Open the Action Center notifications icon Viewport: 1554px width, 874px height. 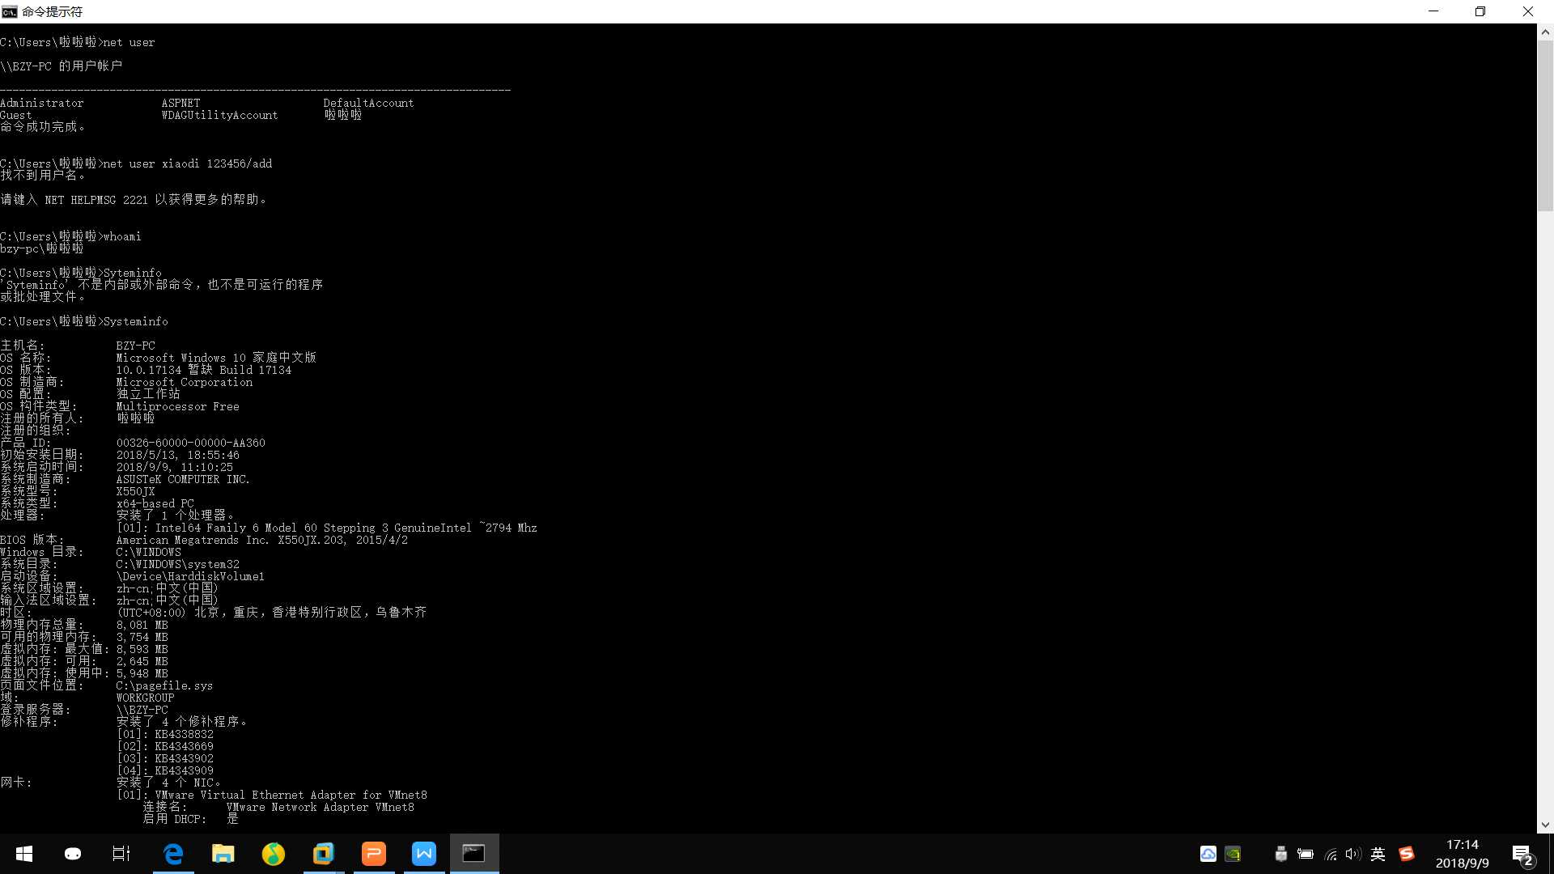click(x=1522, y=855)
